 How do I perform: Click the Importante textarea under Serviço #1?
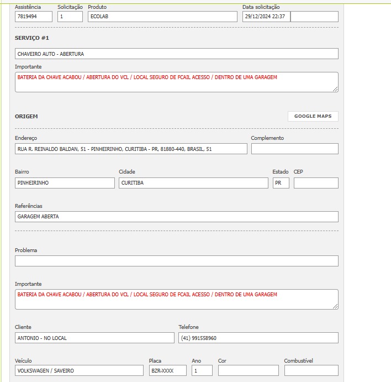[x=176, y=82]
